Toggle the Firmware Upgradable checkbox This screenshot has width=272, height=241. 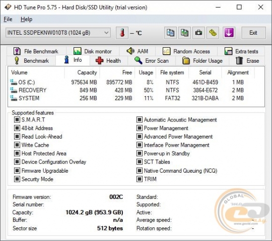point(17,171)
